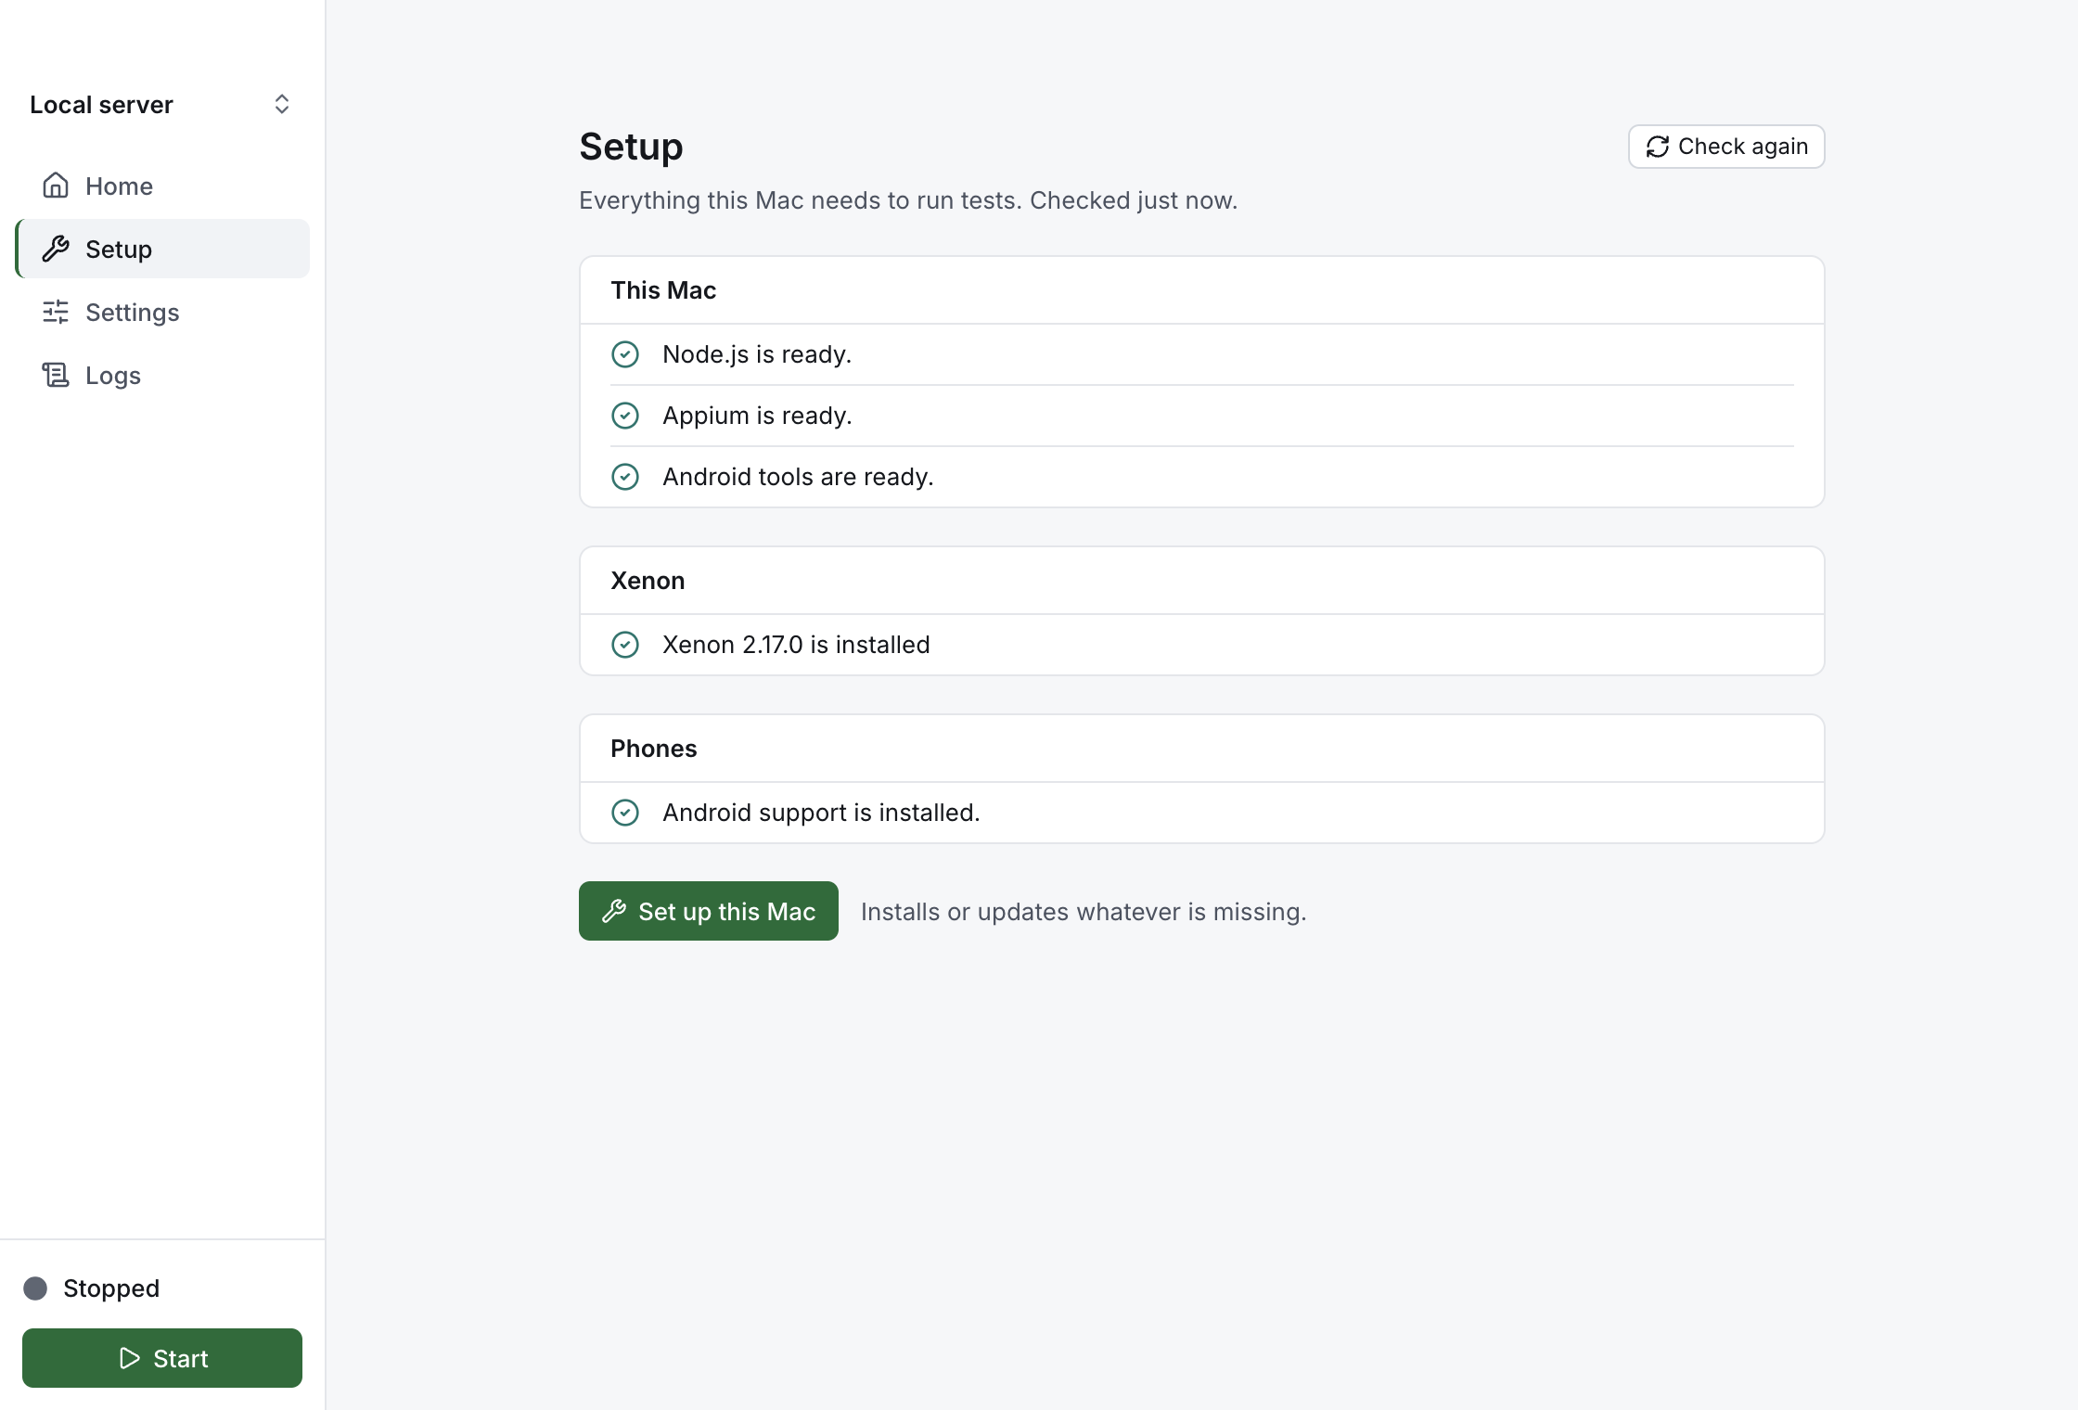
Task: Click the Stopped status label
Action: [x=111, y=1288]
